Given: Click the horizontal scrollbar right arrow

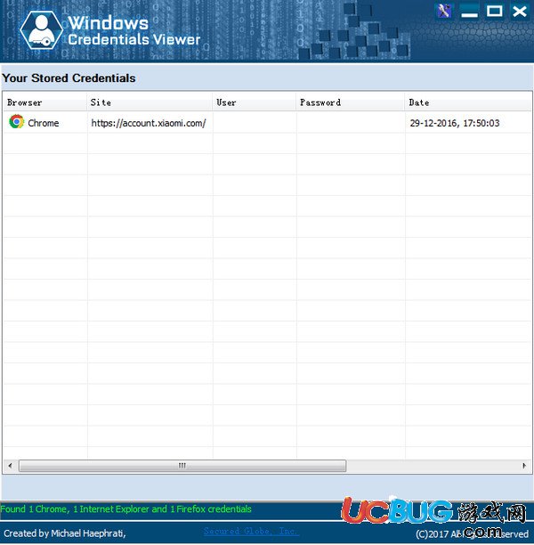Looking at the screenshot, I should 524,466.
